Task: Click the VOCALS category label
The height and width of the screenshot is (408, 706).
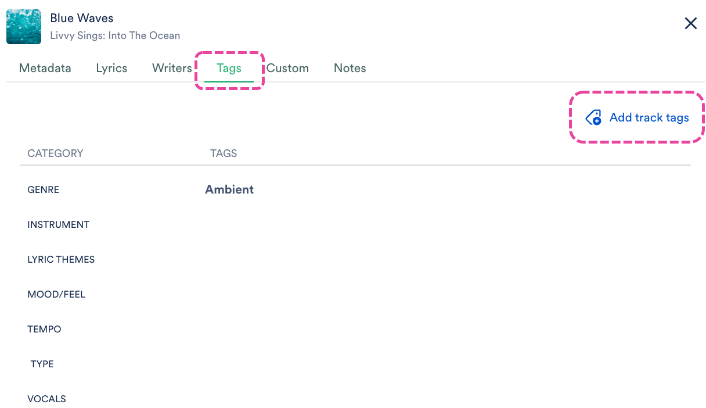Action: click(46, 399)
